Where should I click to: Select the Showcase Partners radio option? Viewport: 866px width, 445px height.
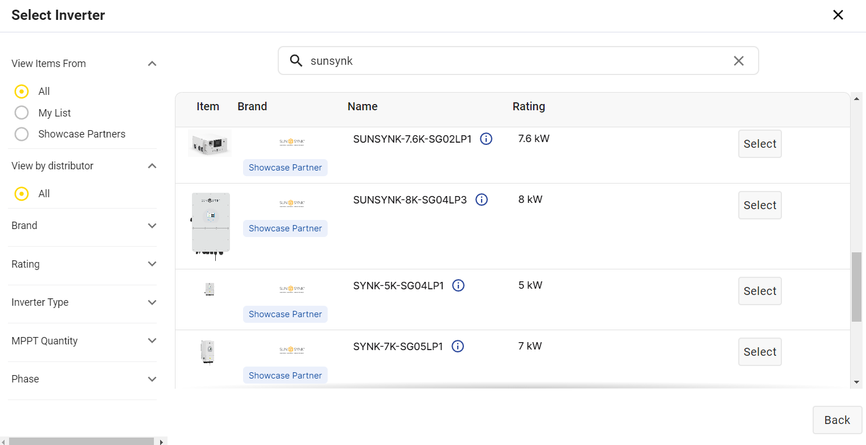tap(22, 134)
